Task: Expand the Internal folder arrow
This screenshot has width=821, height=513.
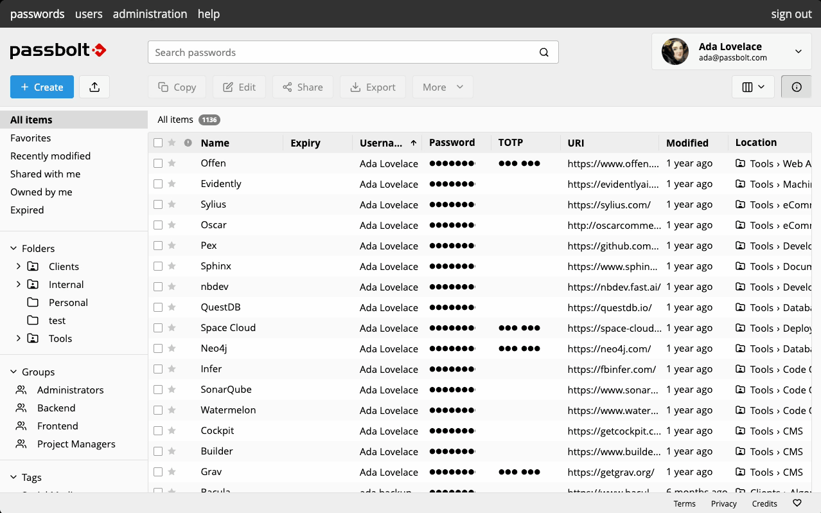Action: pos(19,284)
